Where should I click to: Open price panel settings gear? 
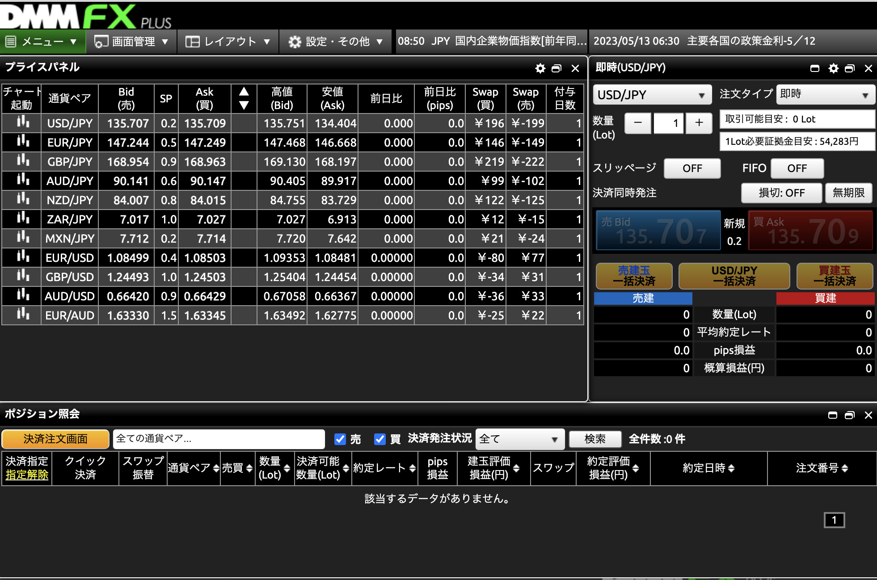tap(540, 68)
